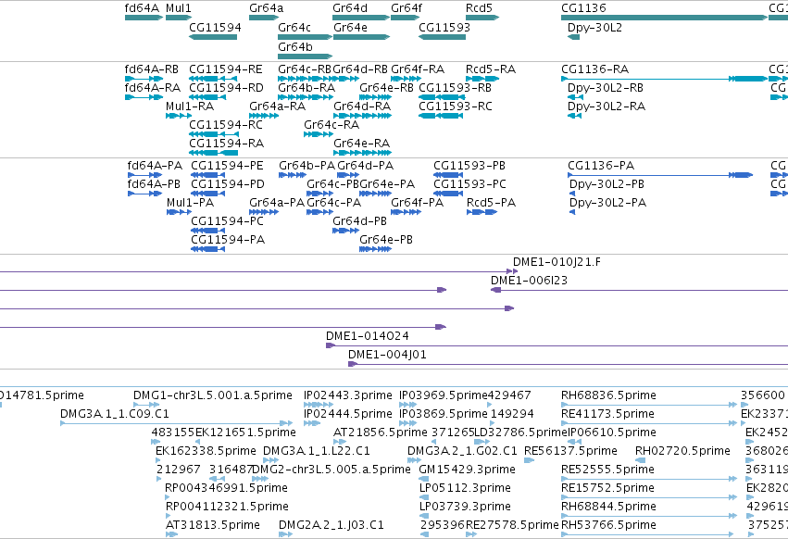Select protein CG11594-PA
The image size is (788, 539).
pyautogui.click(x=208, y=249)
